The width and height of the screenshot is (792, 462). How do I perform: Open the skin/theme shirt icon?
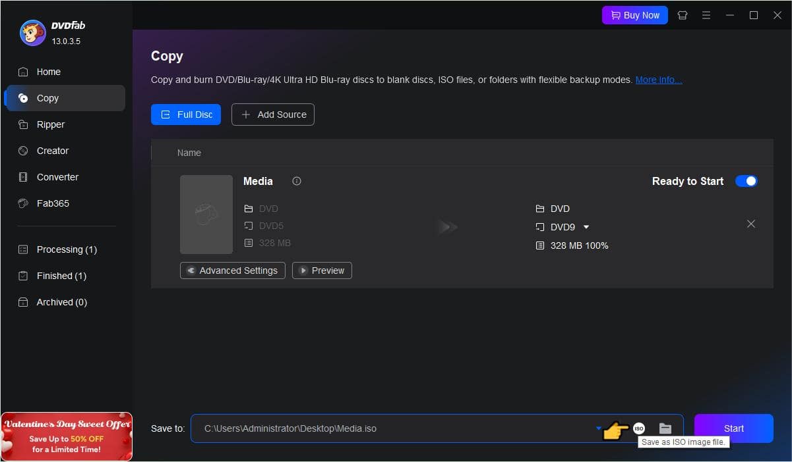(683, 15)
